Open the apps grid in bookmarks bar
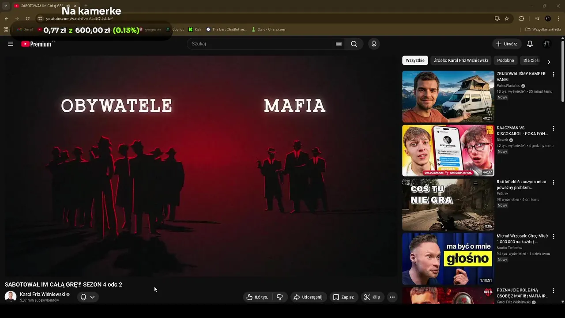This screenshot has height=318, width=565. [6, 30]
